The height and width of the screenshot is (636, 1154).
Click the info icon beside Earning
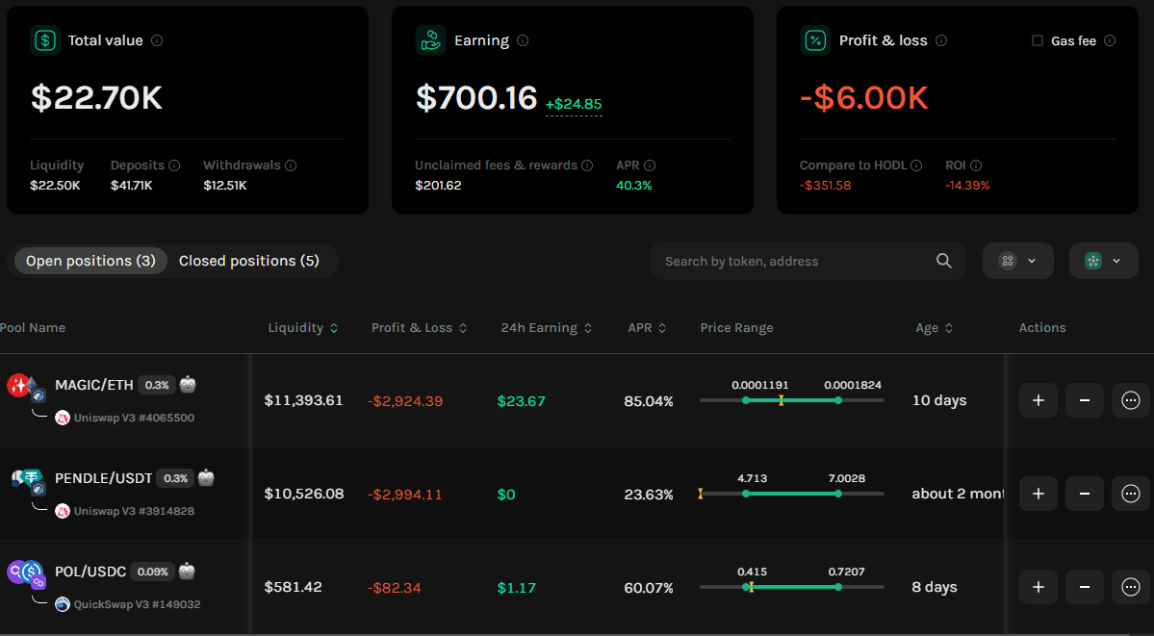[x=523, y=40]
